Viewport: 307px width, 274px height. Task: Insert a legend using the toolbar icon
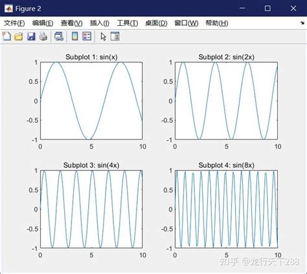click(87, 36)
